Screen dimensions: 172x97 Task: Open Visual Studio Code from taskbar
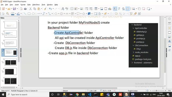[89, 95]
